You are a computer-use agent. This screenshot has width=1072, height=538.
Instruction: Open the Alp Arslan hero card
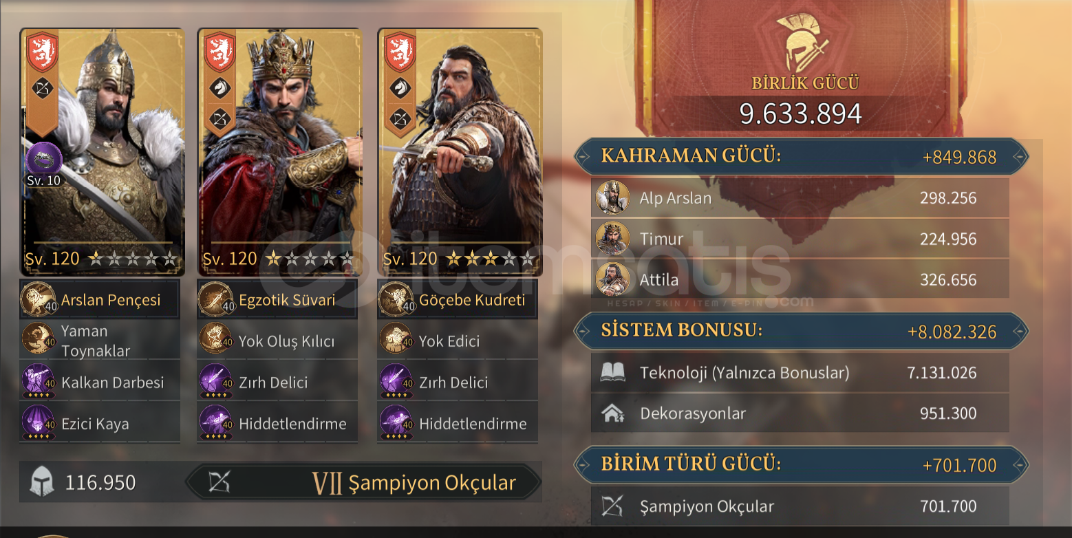tap(103, 152)
